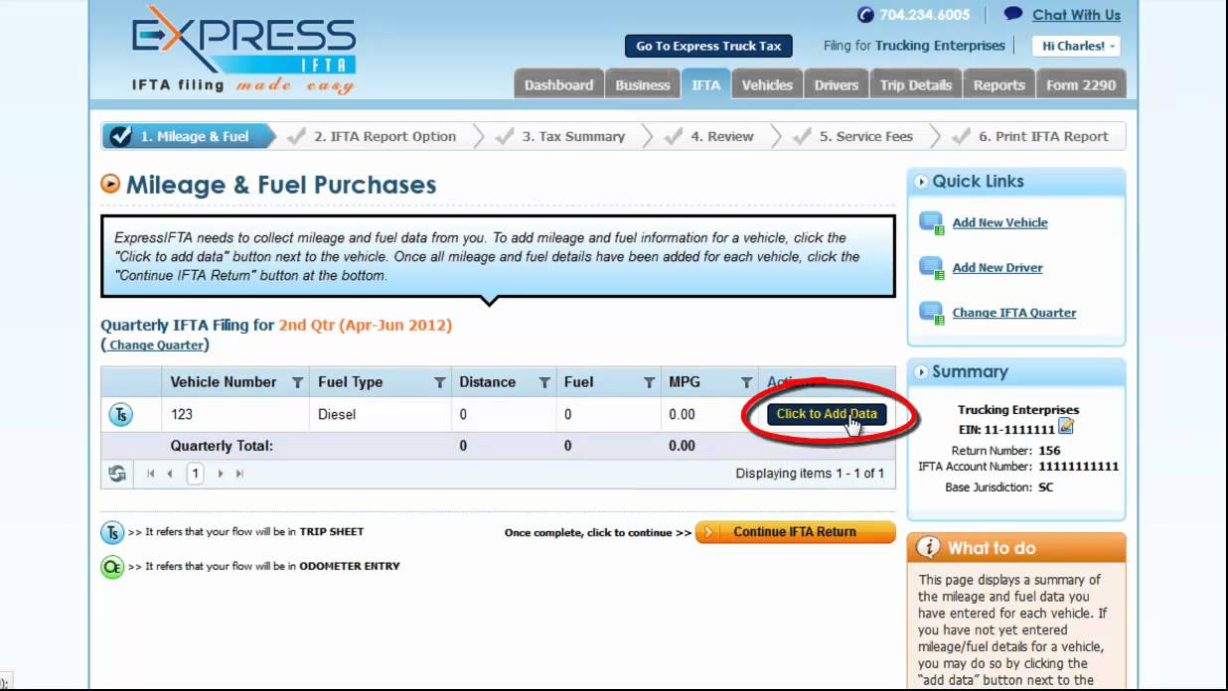Click the Add New Driver icon
This screenshot has height=691, width=1228.
point(931,268)
